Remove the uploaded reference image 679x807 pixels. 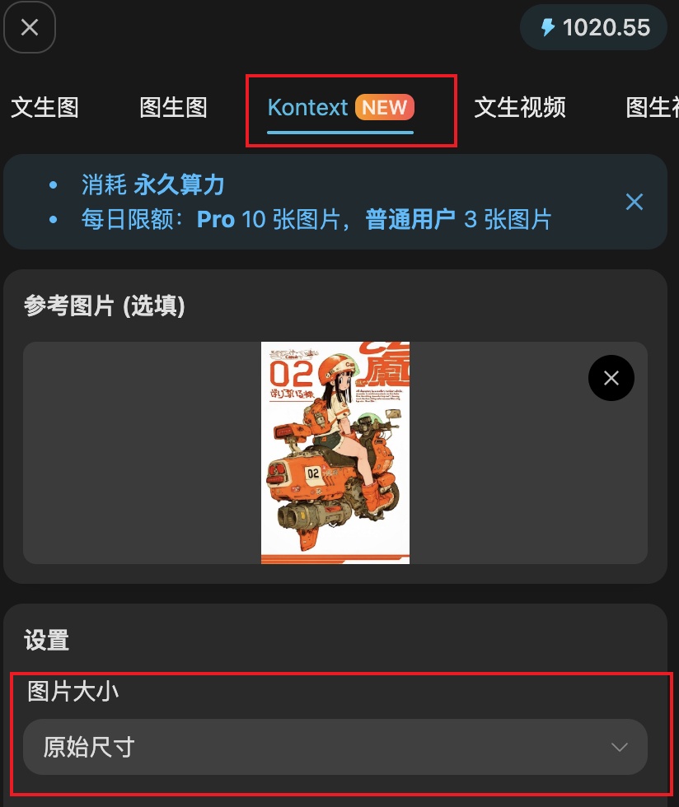[x=611, y=378]
